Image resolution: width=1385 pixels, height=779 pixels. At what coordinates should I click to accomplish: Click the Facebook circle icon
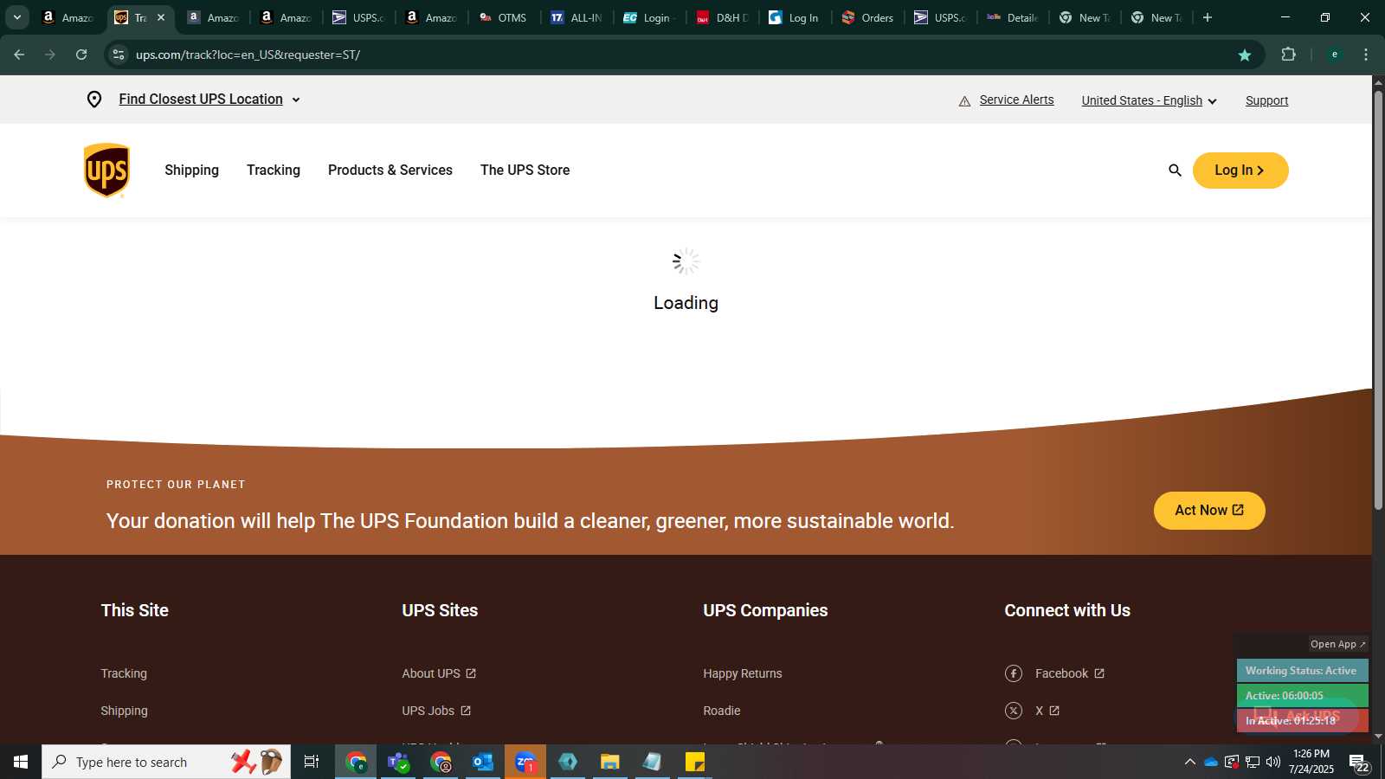(1014, 673)
